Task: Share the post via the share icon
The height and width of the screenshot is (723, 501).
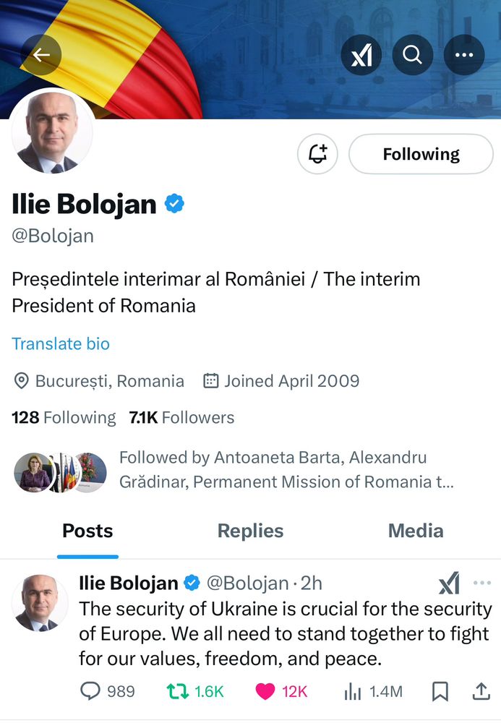Action: pos(481,691)
